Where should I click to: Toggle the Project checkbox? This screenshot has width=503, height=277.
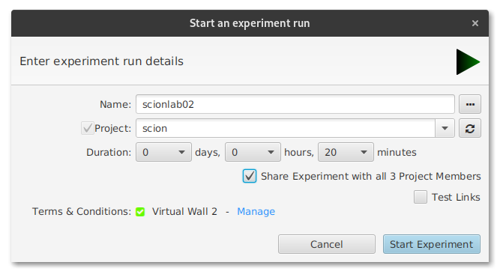click(87, 129)
